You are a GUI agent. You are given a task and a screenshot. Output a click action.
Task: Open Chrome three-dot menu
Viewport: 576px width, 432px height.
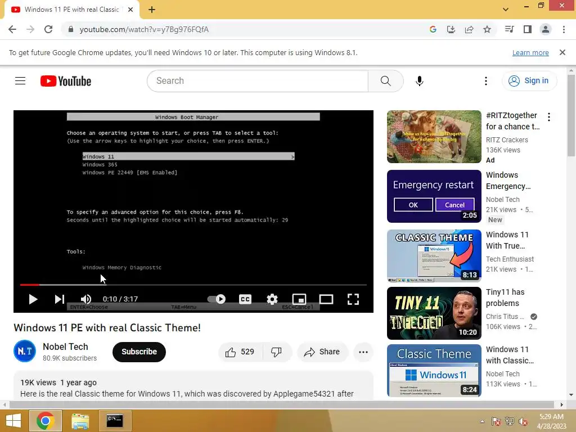pos(564,29)
